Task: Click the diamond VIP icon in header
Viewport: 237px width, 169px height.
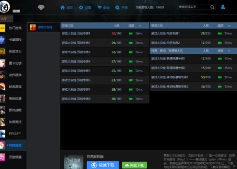Action: click(x=41, y=7)
